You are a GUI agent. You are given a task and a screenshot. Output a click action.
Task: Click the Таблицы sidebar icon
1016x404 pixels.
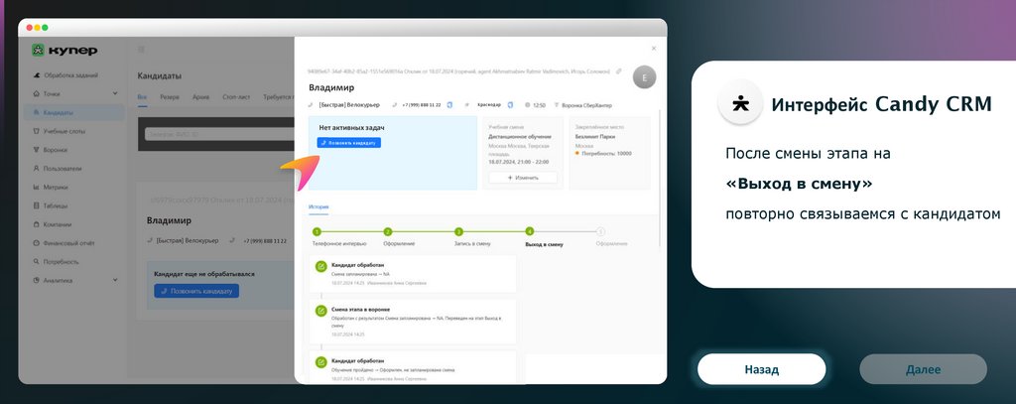click(x=37, y=206)
